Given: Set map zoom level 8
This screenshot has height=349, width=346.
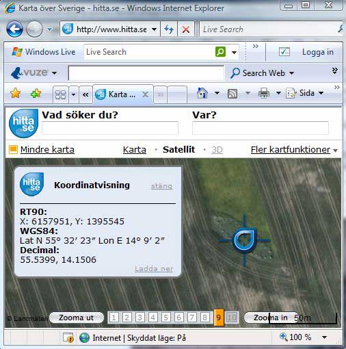Looking at the screenshot, I should (204, 318).
